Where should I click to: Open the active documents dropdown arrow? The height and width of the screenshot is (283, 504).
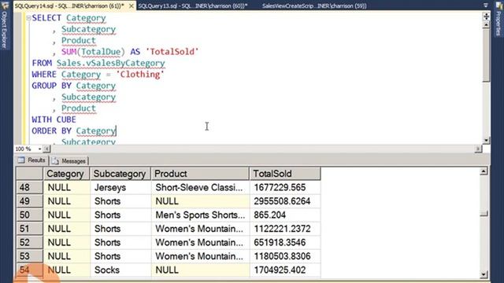486,6
